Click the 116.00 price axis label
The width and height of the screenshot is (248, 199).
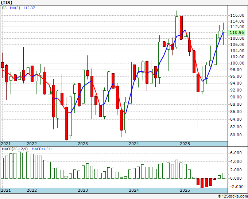click(x=237, y=15)
